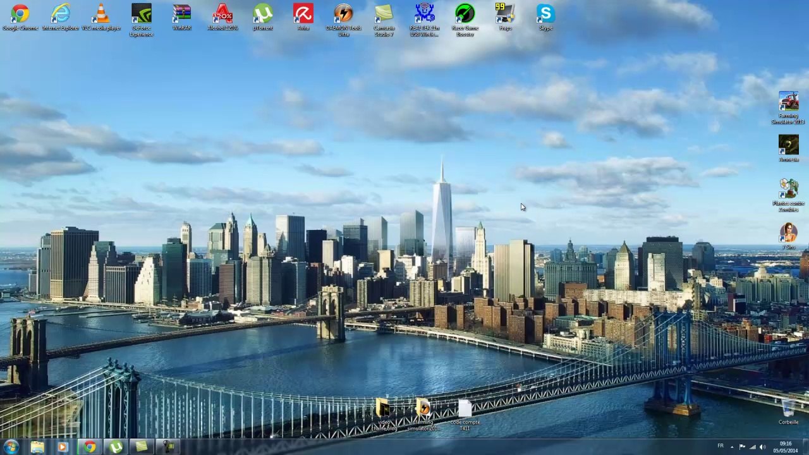Screen dimensions: 809x455
Task: Open the volume speaker tray icon
Action: coord(762,447)
